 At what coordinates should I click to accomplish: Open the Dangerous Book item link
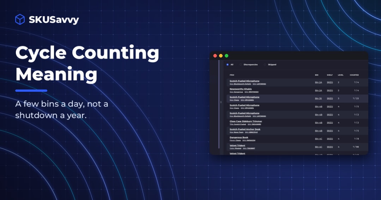coord(239,137)
